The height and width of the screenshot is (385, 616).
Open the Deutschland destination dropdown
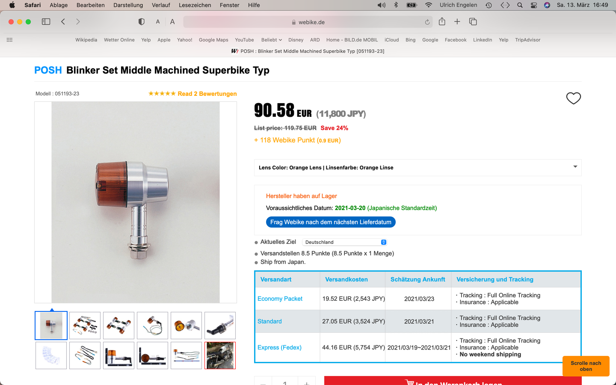345,242
